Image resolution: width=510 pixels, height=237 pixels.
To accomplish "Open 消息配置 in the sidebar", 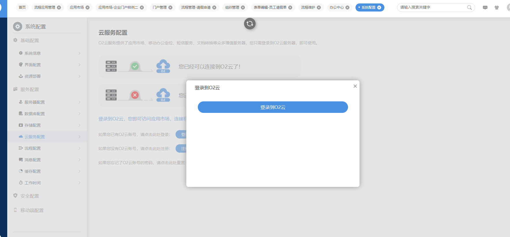I will click(x=47, y=160).
